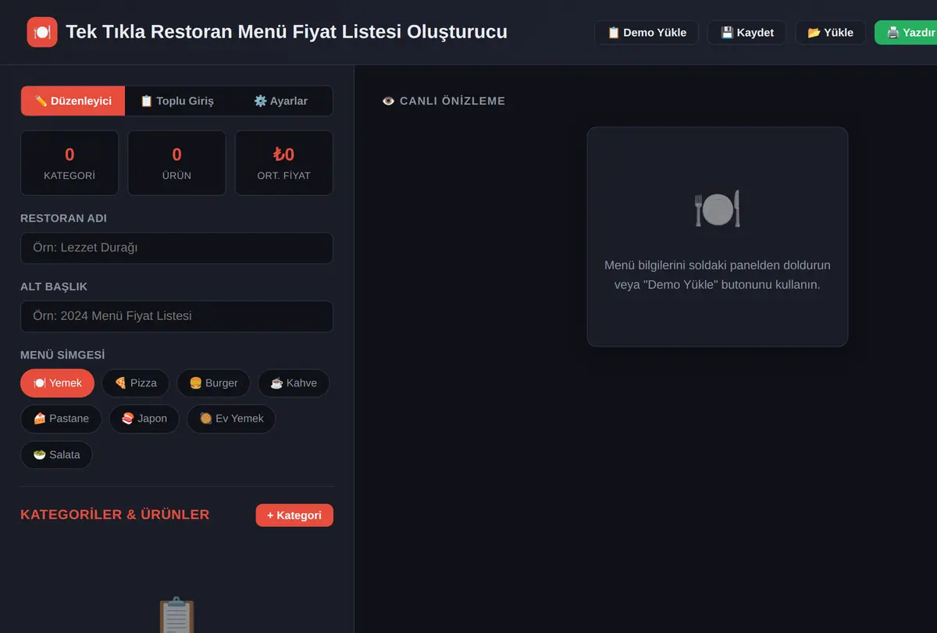Screen dimensions: 937x633
Task: Click the Kategoriler & Ürünler heading
Action: click(115, 514)
